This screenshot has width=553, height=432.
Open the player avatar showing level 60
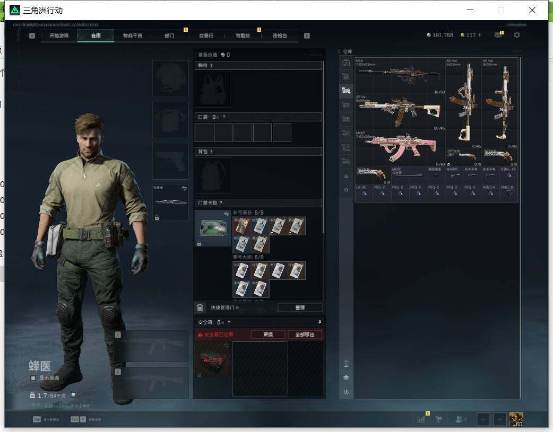[516, 419]
